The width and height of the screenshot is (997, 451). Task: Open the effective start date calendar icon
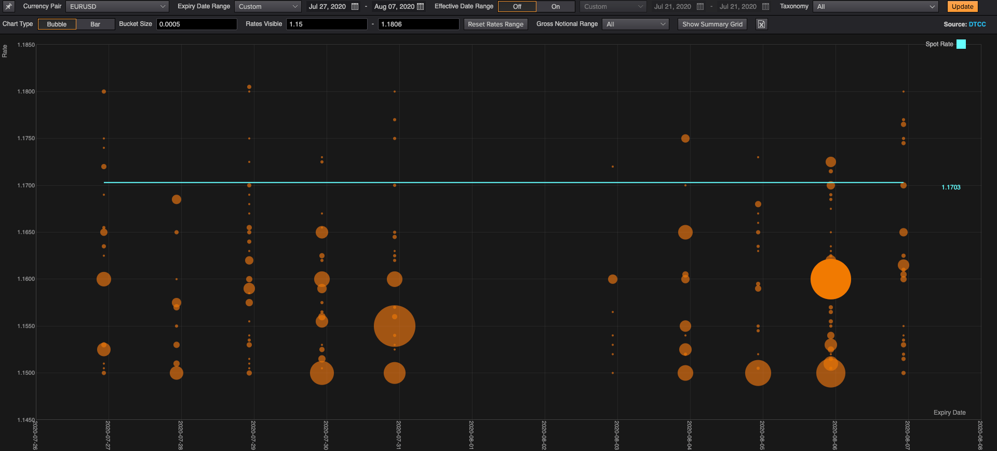click(x=700, y=7)
